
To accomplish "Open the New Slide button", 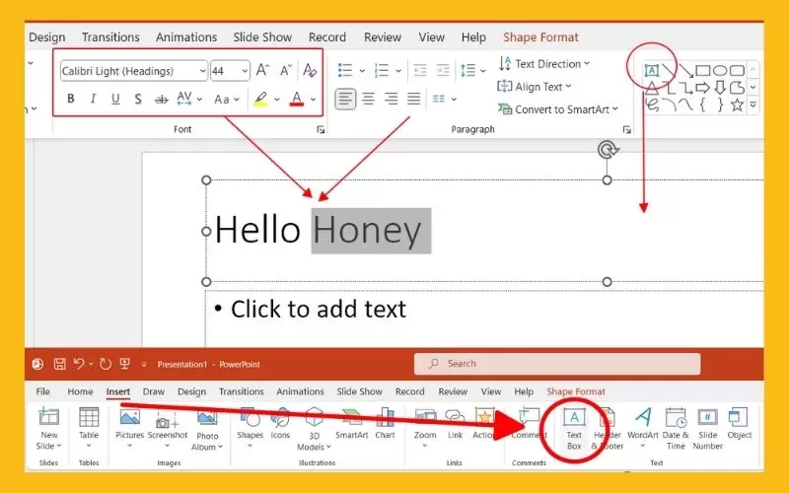I will tap(48, 429).
